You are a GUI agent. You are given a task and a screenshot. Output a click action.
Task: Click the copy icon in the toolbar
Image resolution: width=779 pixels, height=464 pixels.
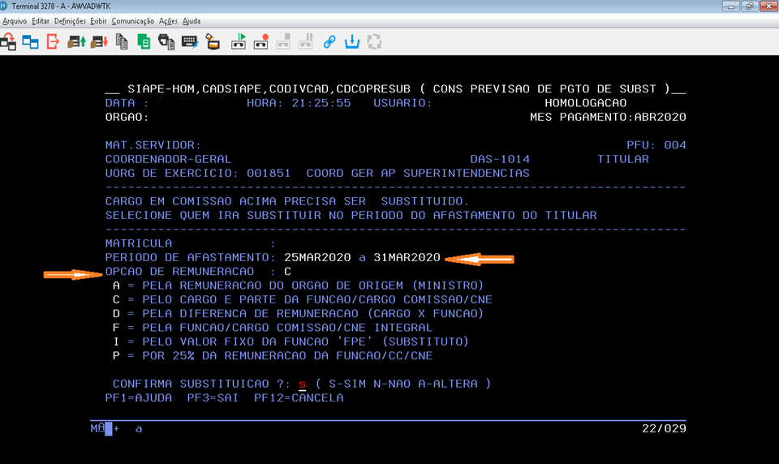pyautogui.click(x=122, y=41)
